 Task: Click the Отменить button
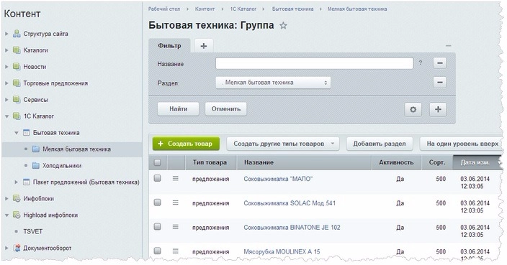click(226, 109)
